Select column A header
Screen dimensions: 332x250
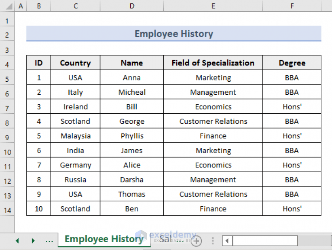21,6
